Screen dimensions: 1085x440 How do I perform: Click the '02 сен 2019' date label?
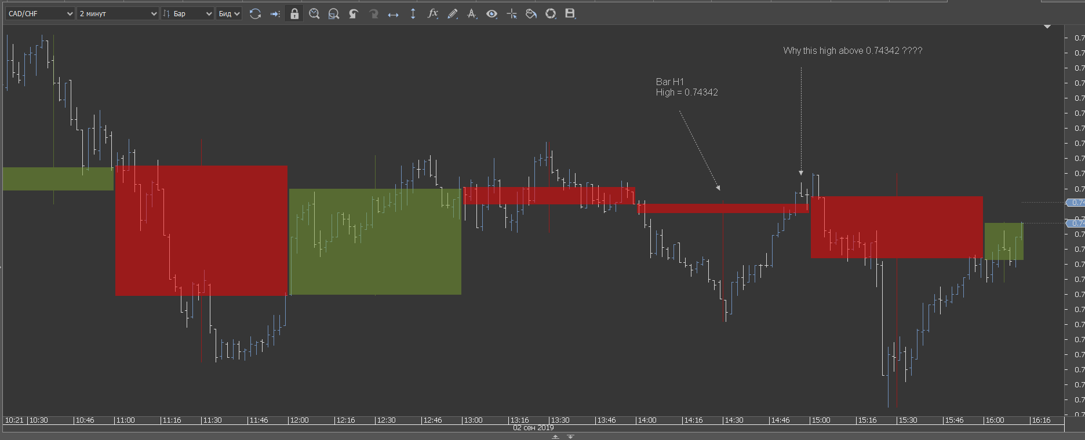pyautogui.click(x=533, y=428)
